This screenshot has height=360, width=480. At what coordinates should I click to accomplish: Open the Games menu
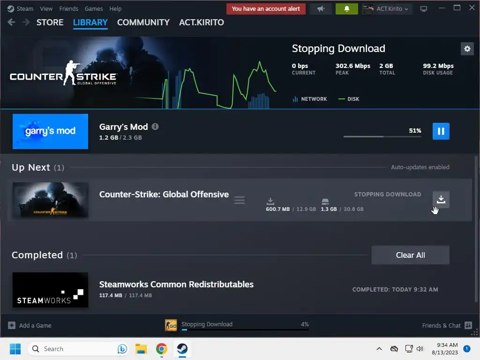tap(94, 8)
